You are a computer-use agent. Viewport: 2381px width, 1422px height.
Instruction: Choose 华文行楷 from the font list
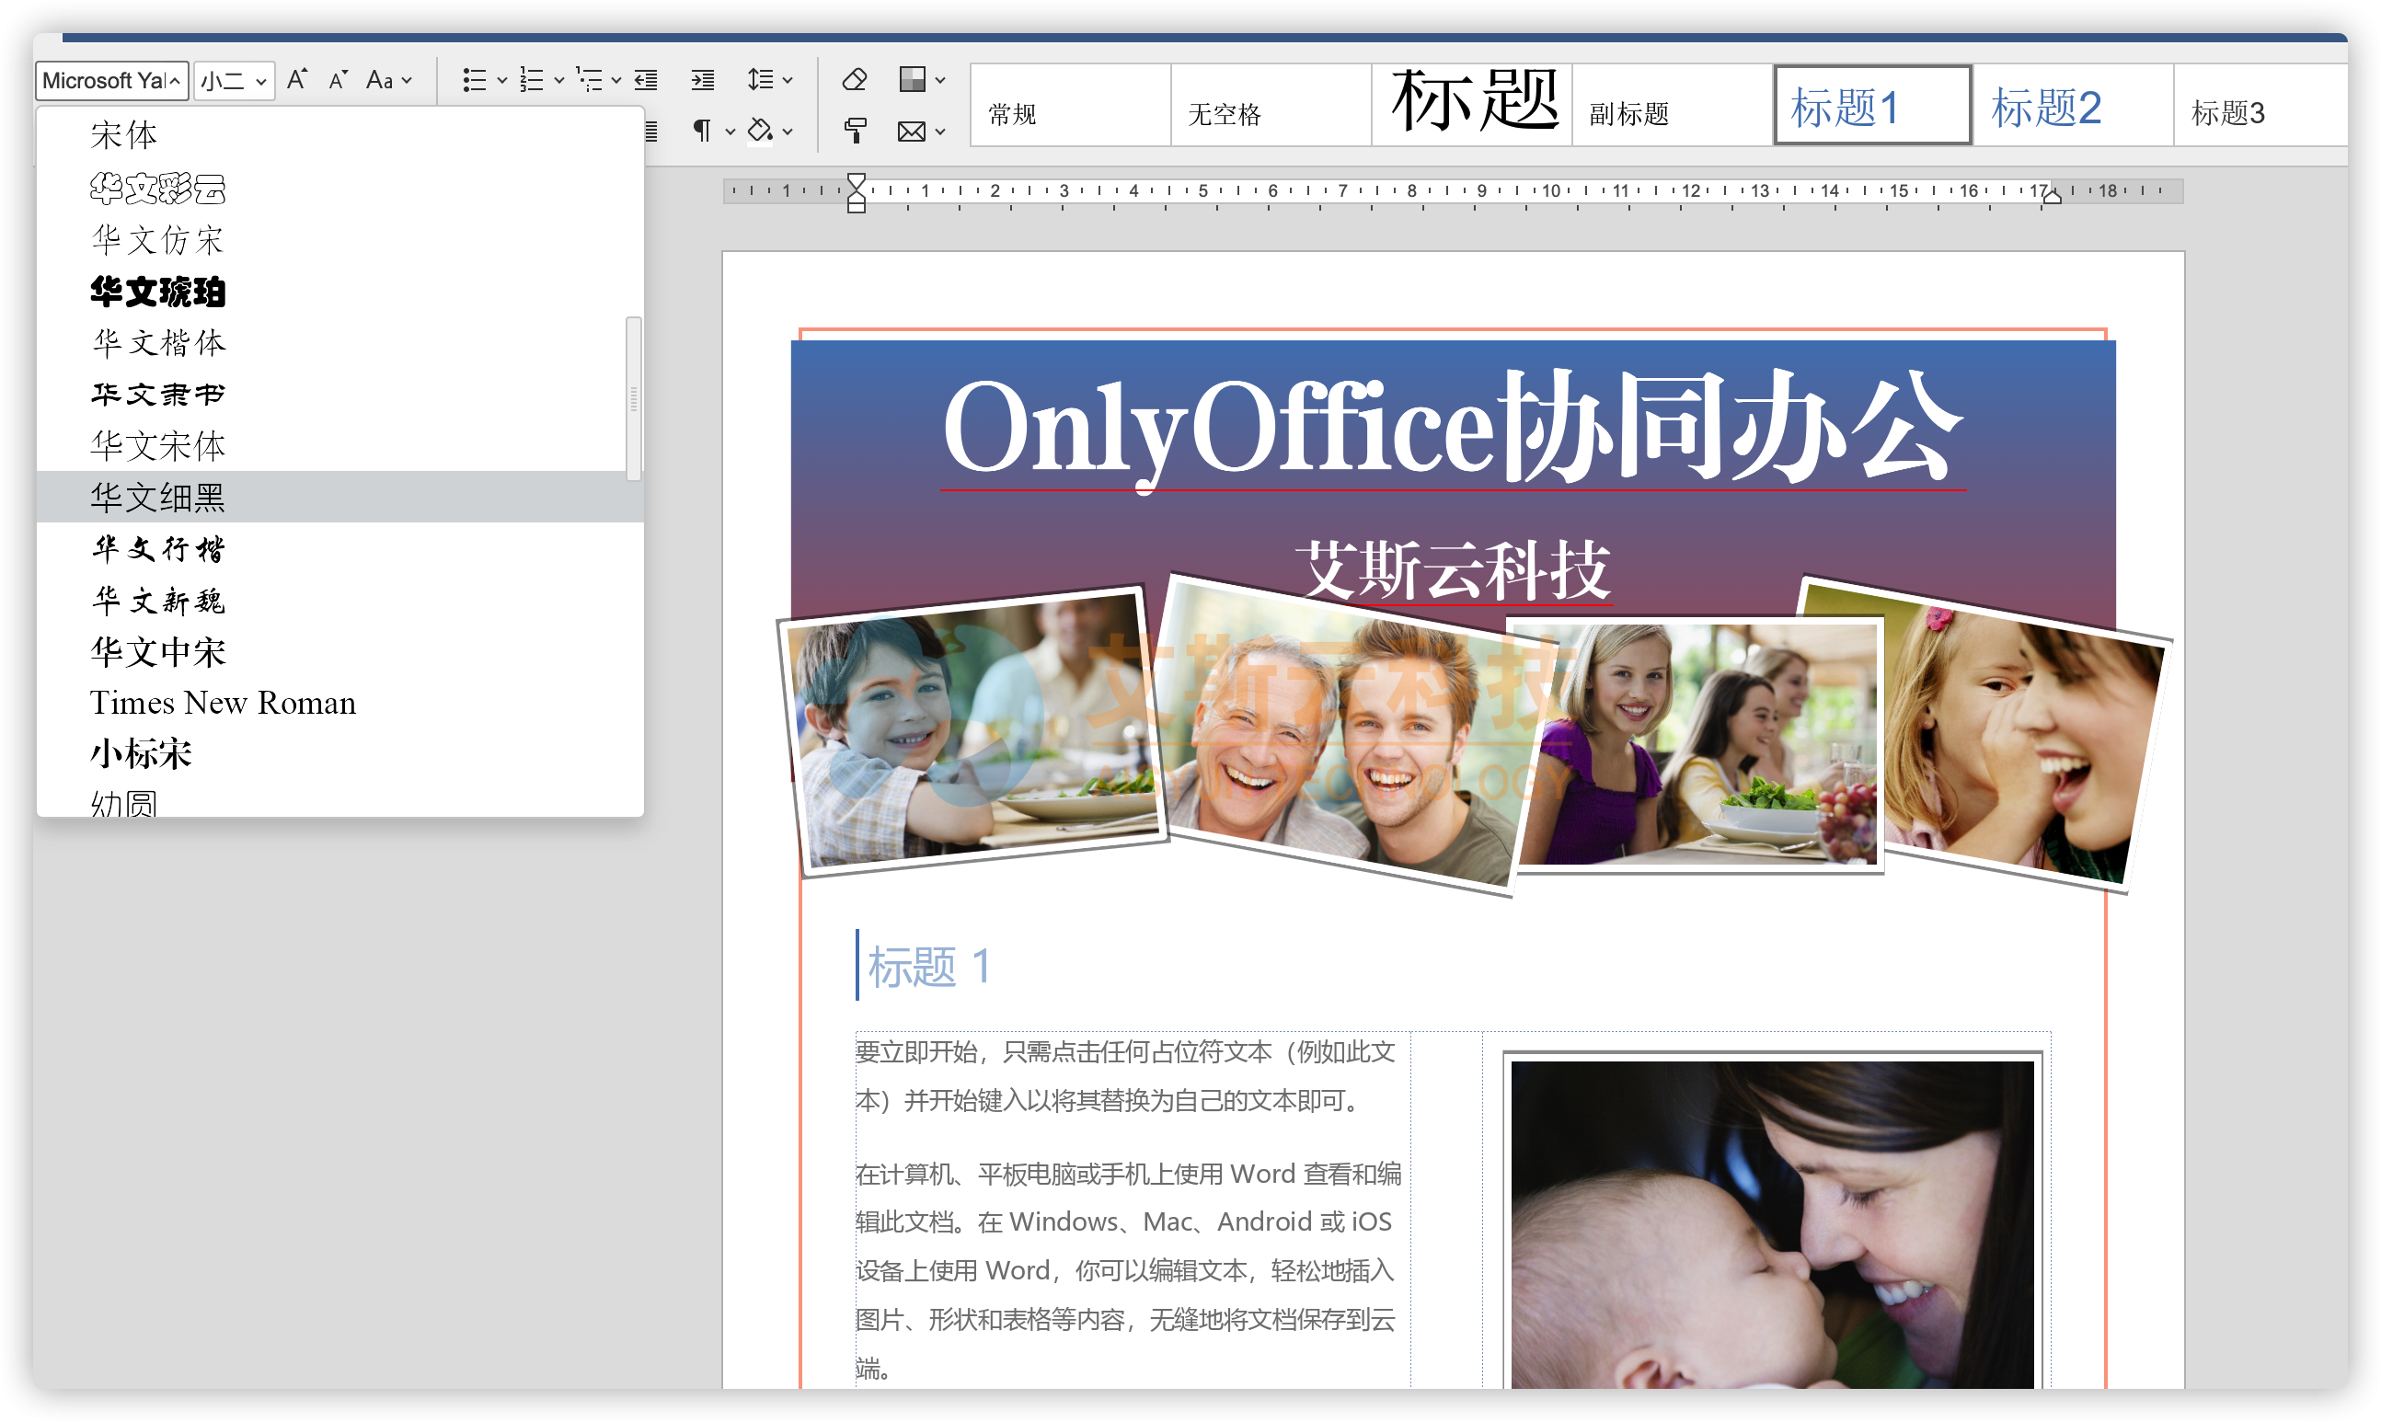pyautogui.click(x=339, y=548)
